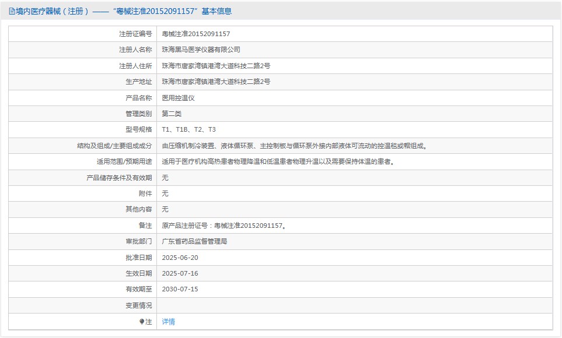This screenshot has height=338, width=562.
Task: Open the 详情 details link
Action: pos(168,322)
